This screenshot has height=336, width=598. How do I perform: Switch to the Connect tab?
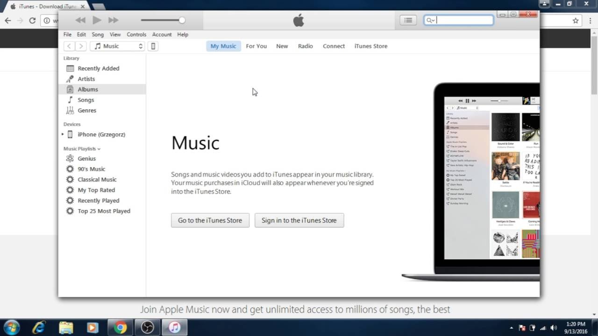(334, 46)
